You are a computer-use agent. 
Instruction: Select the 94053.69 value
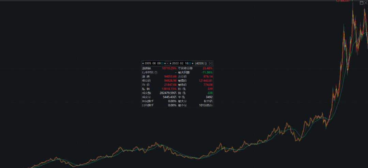pos(170,77)
